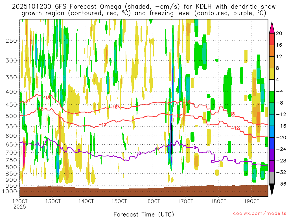
Task: Click the 650 pressure level label
Action: tap(11, 144)
